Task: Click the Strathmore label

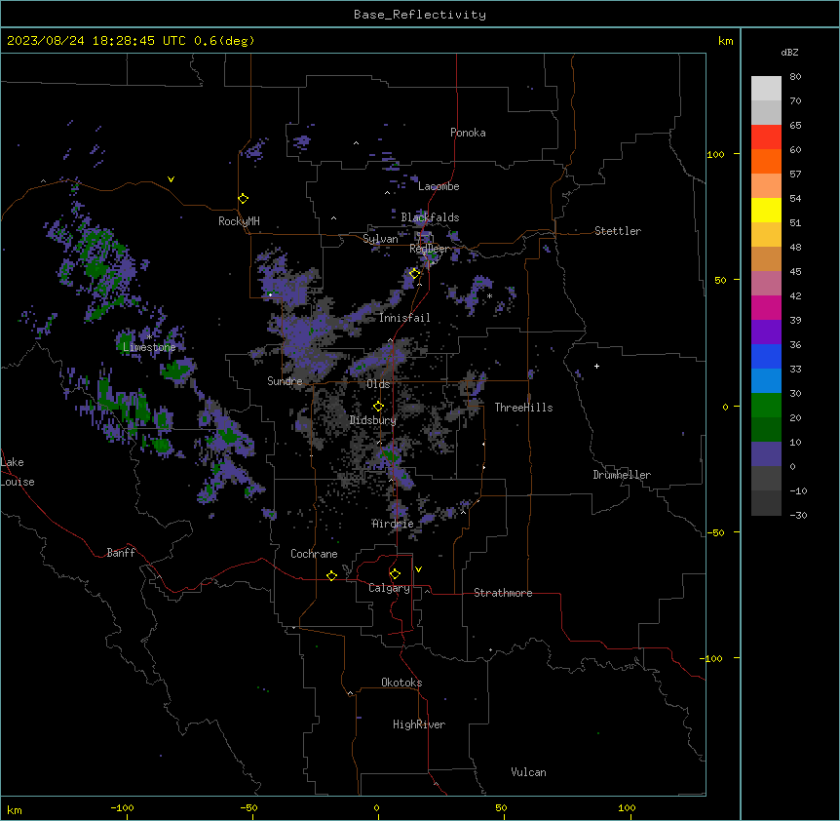Action: coord(503,593)
